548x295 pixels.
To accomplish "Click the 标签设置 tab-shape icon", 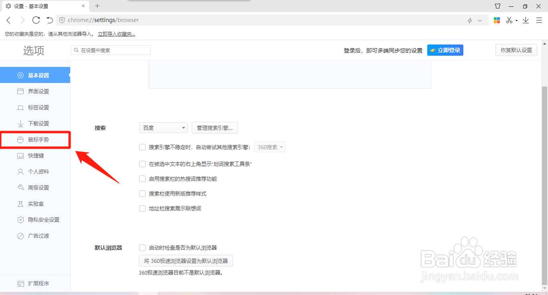I will point(20,107).
